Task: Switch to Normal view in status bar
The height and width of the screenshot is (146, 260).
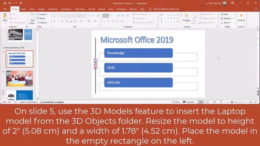Action: (201, 102)
